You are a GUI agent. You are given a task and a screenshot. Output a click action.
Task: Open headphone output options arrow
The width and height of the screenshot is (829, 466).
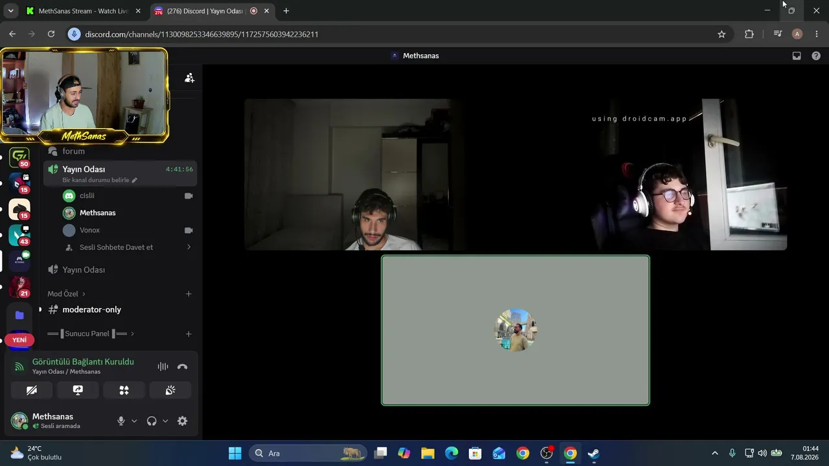click(165, 421)
